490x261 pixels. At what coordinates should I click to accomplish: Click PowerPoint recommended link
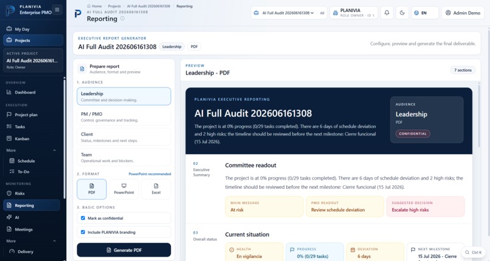point(150,174)
